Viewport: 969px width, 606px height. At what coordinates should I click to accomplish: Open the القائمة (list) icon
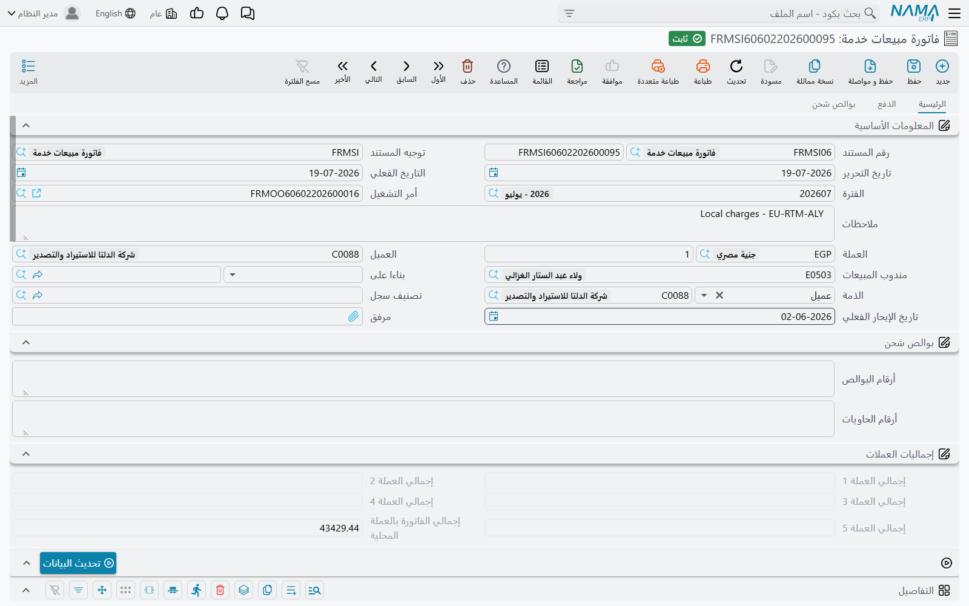542,66
